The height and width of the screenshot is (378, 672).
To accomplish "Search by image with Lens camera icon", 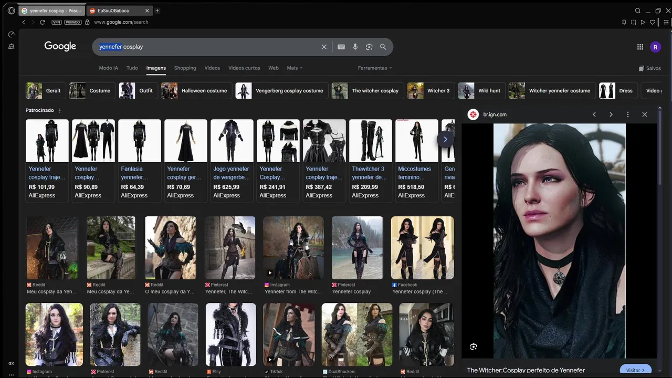I will click(x=369, y=47).
